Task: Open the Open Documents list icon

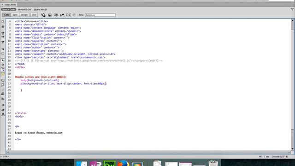Action: 3,22
